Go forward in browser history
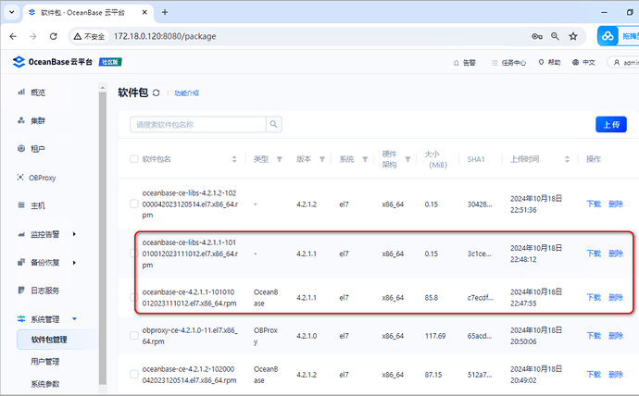The height and width of the screenshot is (396, 639). [x=33, y=36]
